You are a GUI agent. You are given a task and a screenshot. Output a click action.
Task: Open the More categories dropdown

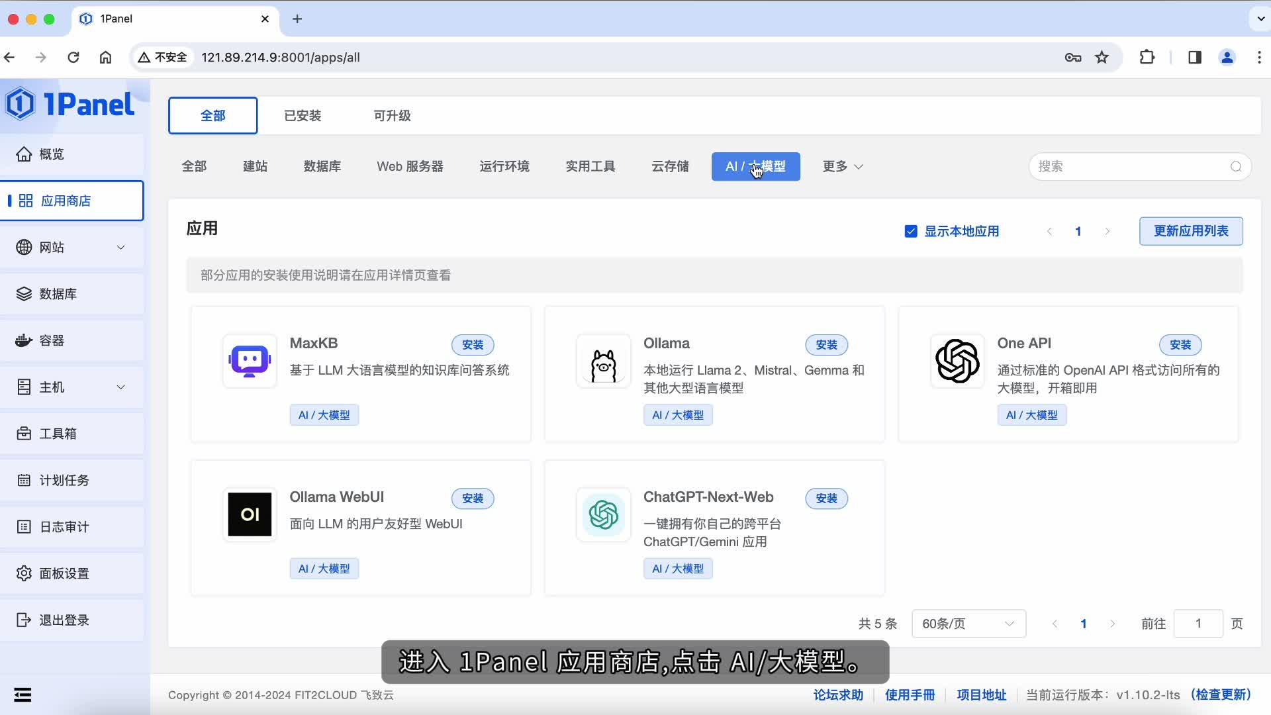coord(842,167)
